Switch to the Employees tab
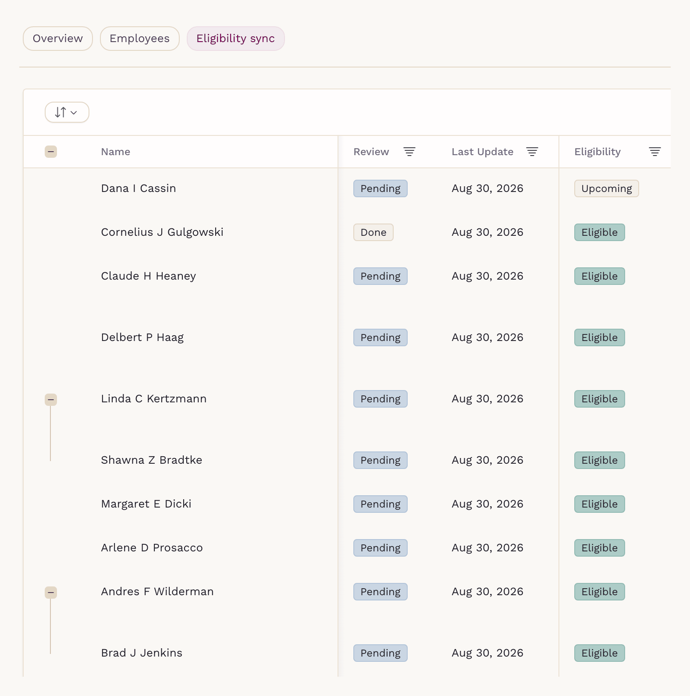The height and width of the screenshot is (696, 690). click(x=139, y=39)
